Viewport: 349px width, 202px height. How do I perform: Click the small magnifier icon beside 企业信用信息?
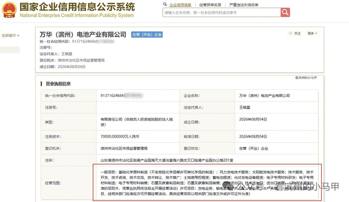pos(165,4)
